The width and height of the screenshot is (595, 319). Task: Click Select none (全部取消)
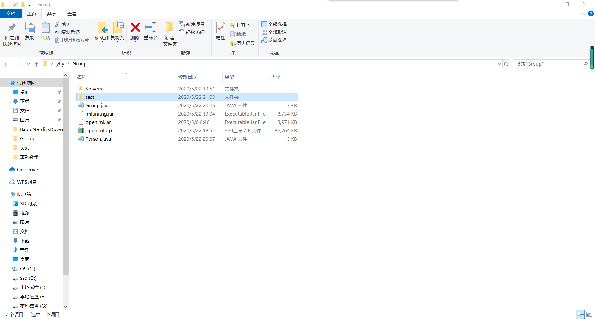(x=274, y=32)
